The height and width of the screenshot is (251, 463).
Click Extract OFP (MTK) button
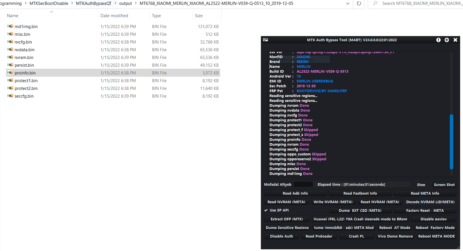[x=287, y=219]
